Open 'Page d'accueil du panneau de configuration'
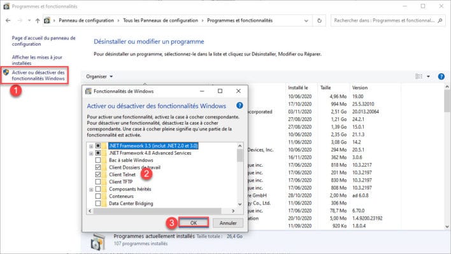The image size is (451, 254). click(43, 41)
